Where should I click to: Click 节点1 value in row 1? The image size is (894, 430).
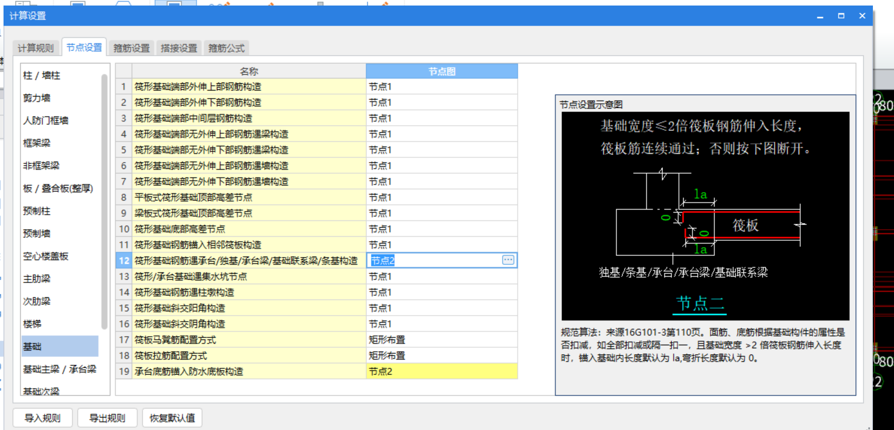tap(442, 86)
